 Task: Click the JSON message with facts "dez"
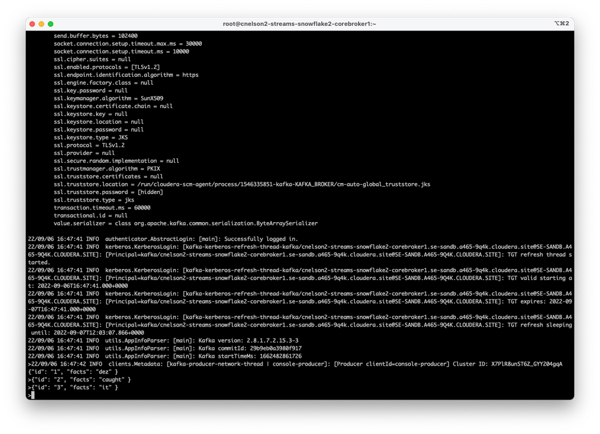(x=73, y=372)
